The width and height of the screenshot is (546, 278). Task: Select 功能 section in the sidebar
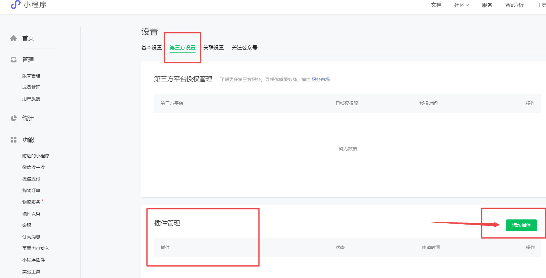click(28, 140)
